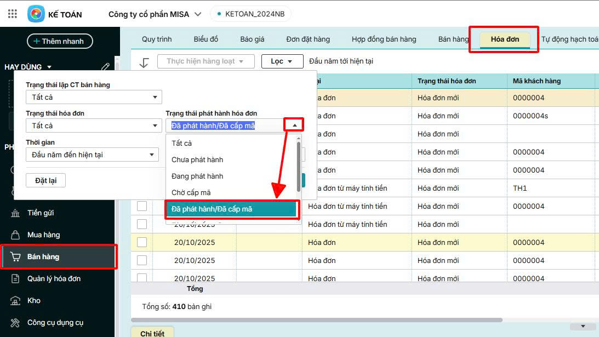This screenshot has height=337, width=599.
Task: Open the Thời gian dropdown
Action: (92, 155)
